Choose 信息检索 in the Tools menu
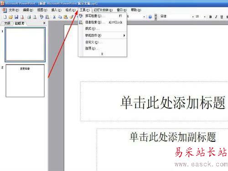The image size is (228, 171). pyautogui.click(x=103, y=22)
